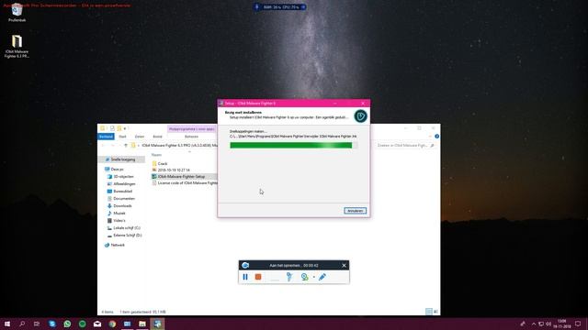The height and width of the screenshot is (330, 588).
Task: Click the installation progress bar
Action: [x=293, y=145]
